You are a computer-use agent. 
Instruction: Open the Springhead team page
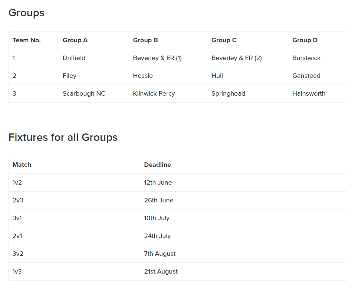(x=228, y=93)
